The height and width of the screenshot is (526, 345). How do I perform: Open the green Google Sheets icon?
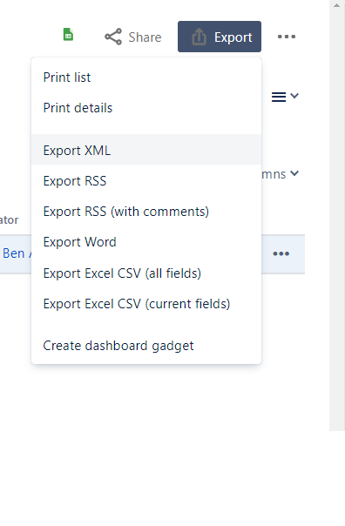pos(69,35)
